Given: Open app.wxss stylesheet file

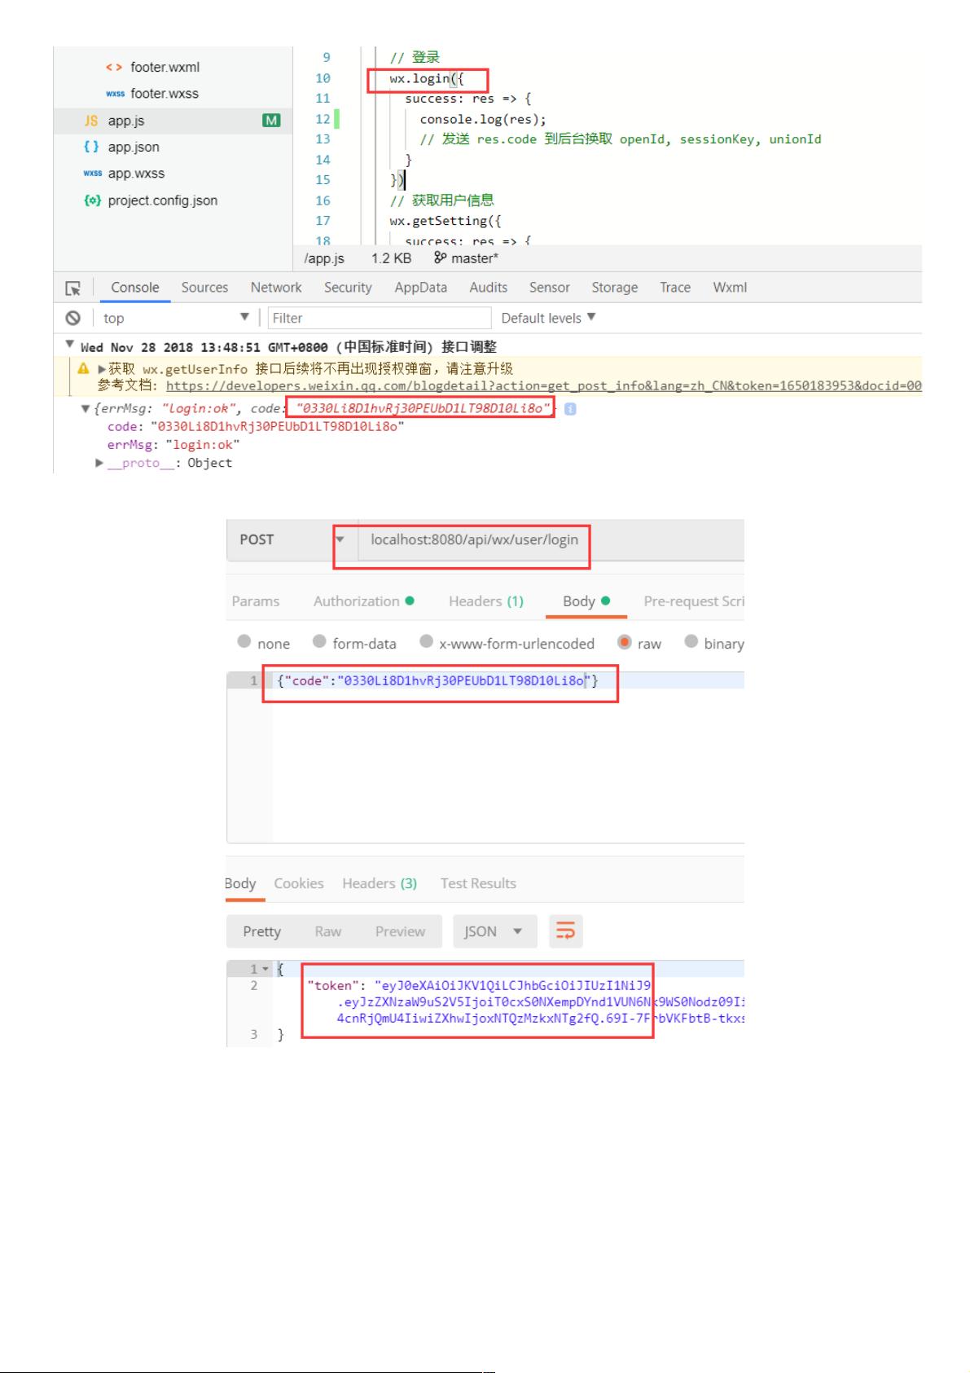Looking at the screenshot, I should click(x=136, y=174).
